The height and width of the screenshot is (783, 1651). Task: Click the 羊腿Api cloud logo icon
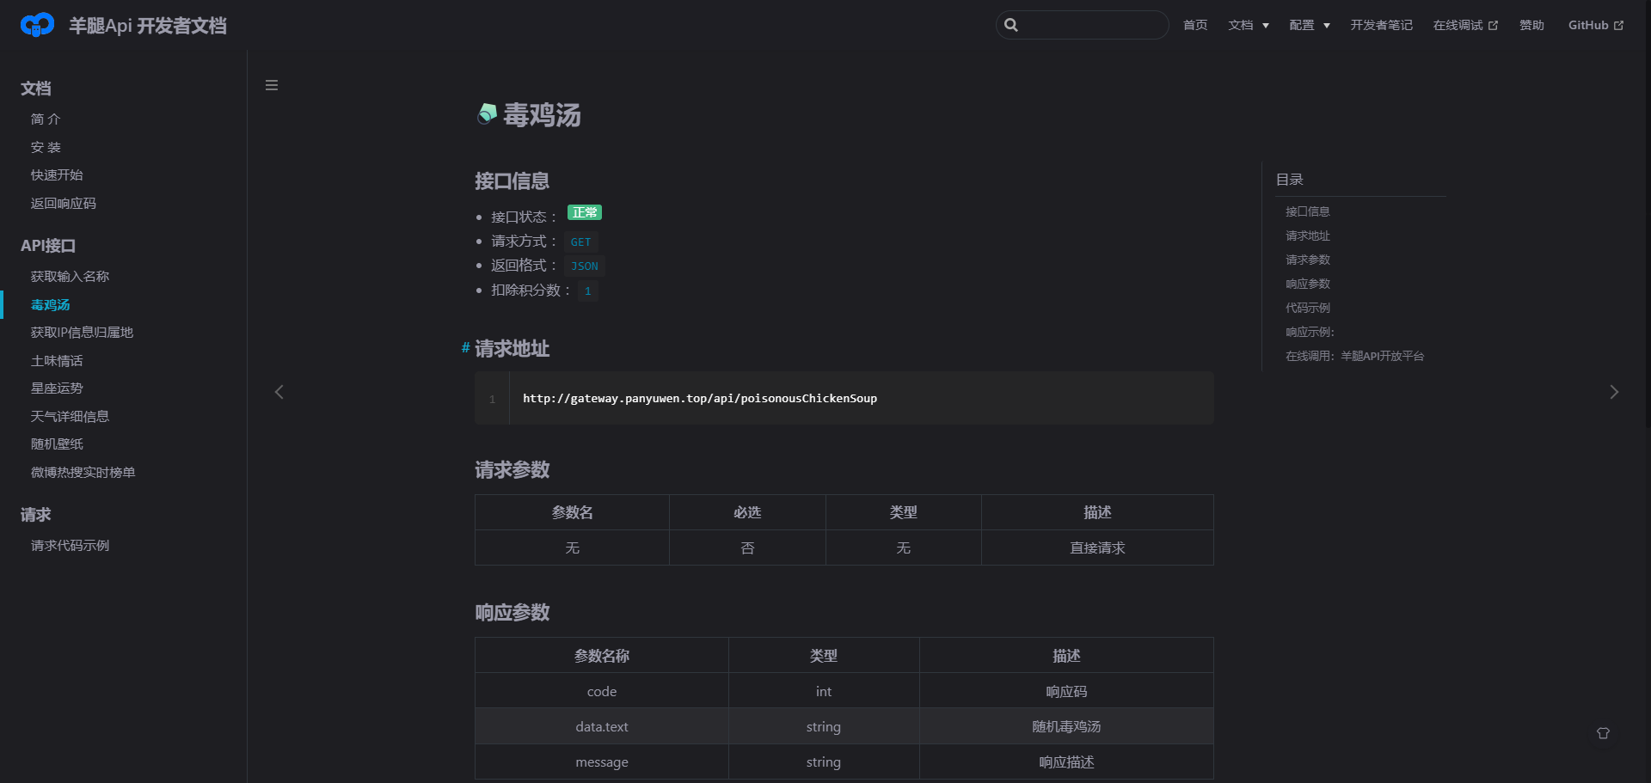click(x=37, y=26)
